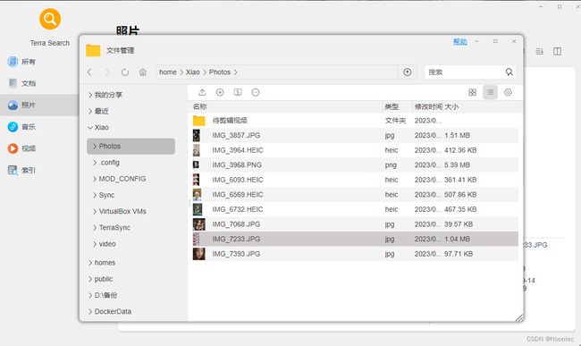This screenshot has width=581, height=346.
Task: Click the upload toolbar icon
Action: [x=202, y=92]
